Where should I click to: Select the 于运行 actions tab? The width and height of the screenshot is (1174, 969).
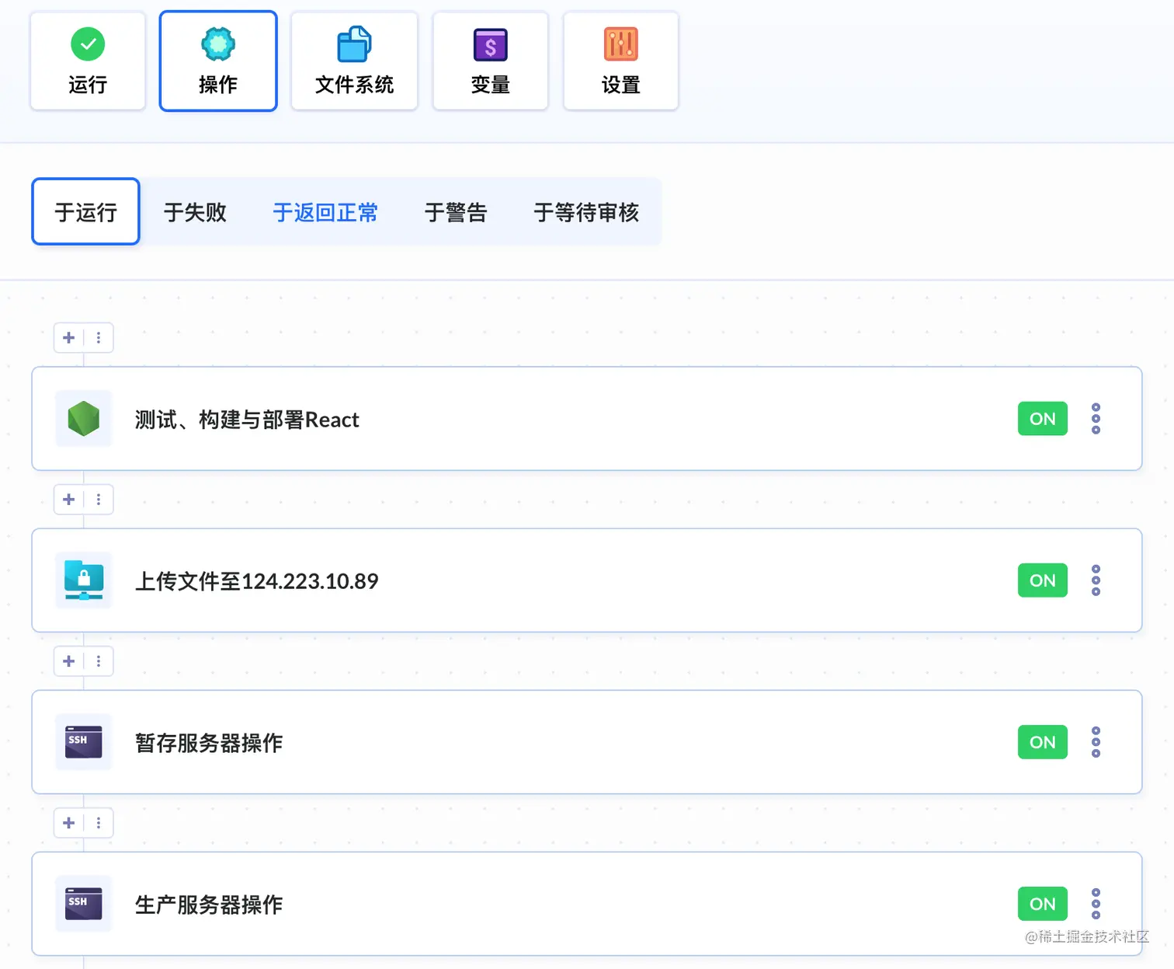(x=86, y=211)
